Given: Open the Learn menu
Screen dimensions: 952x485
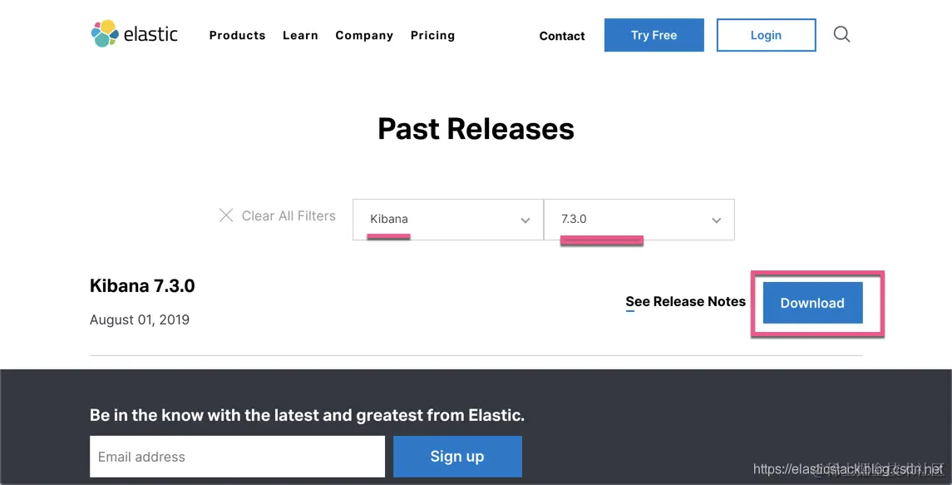Looking at the screenshot, I should tap(300, 36).
